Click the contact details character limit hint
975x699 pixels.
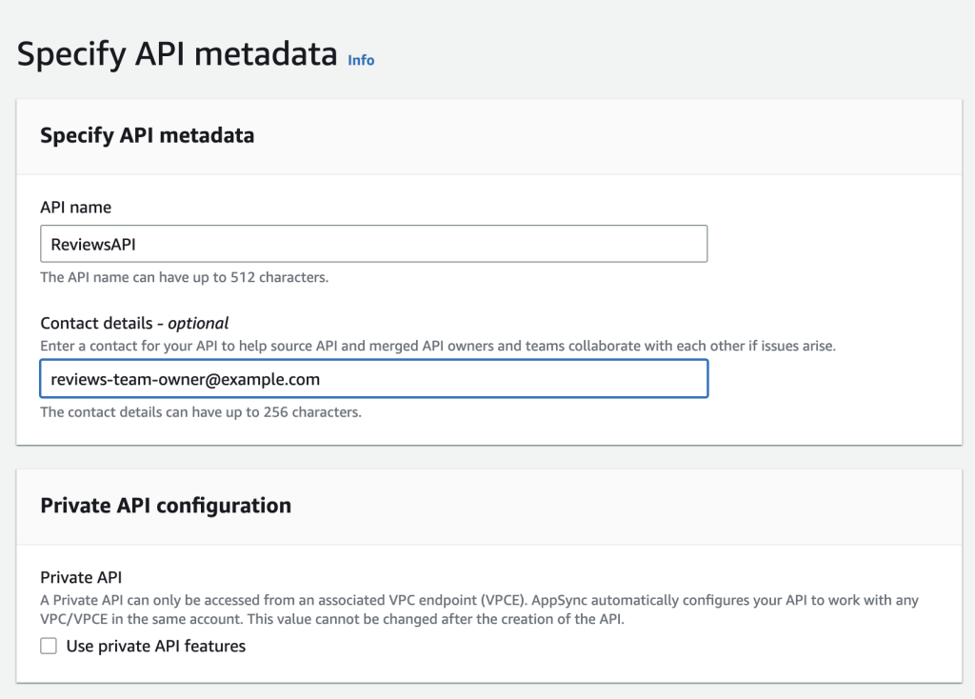click(x=176, y=411)
